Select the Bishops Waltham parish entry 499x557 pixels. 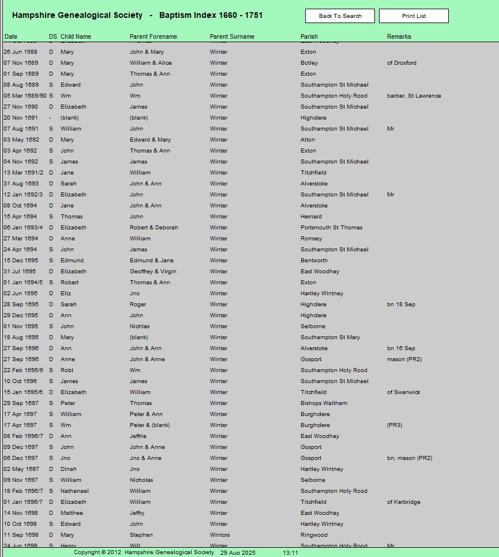[324, 403]
